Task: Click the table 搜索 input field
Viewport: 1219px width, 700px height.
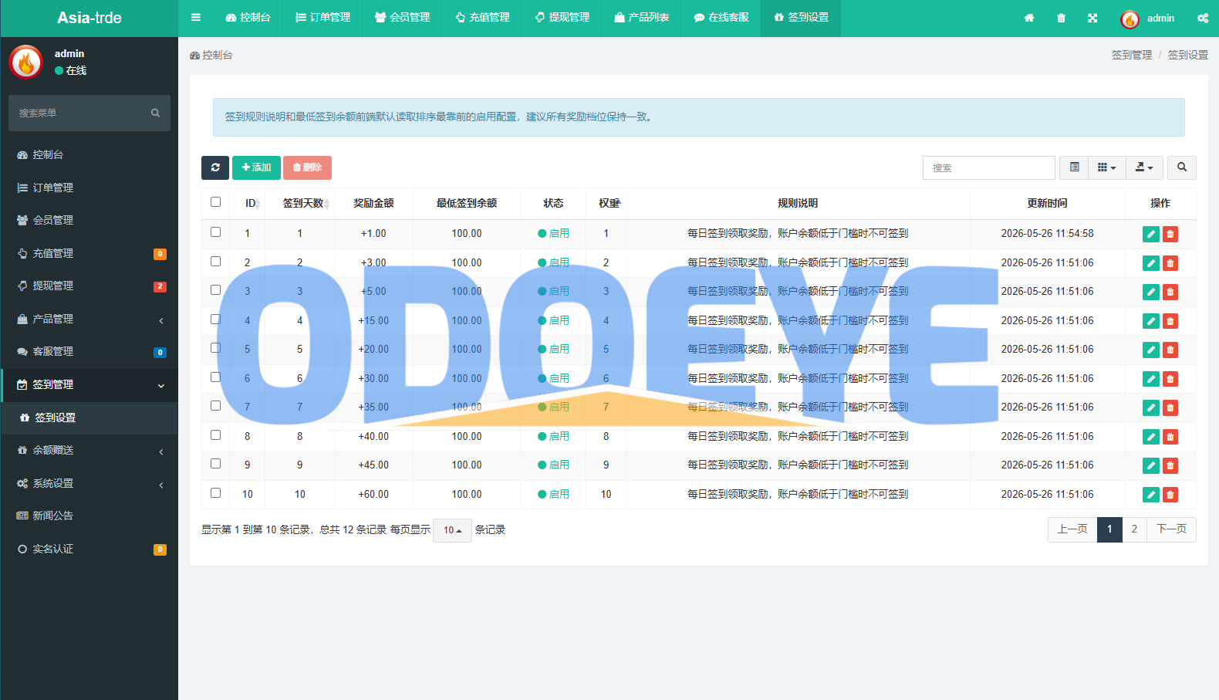Action: click(988, 167)
